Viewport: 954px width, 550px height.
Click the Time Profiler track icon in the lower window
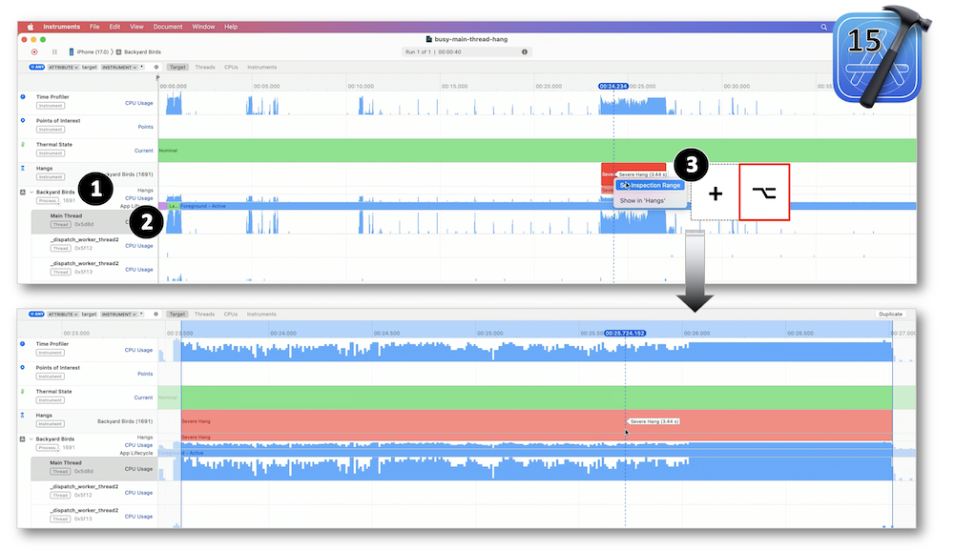[23, 344]
